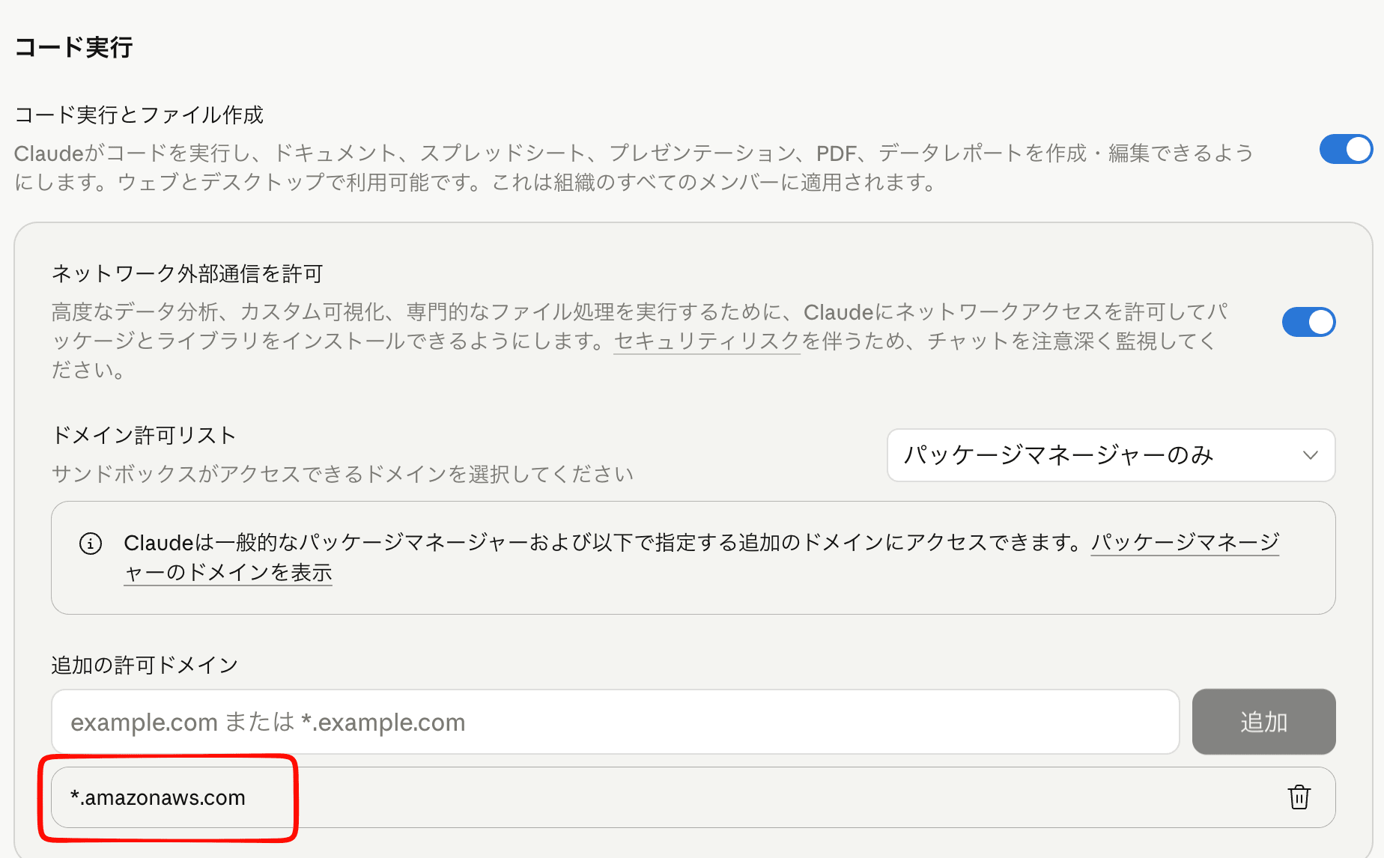Image resolution: width=1384 pixels, height=858 pixels.
Task: Click the info symbol next to Claude's package notice
Action: (x=91, y=544)
